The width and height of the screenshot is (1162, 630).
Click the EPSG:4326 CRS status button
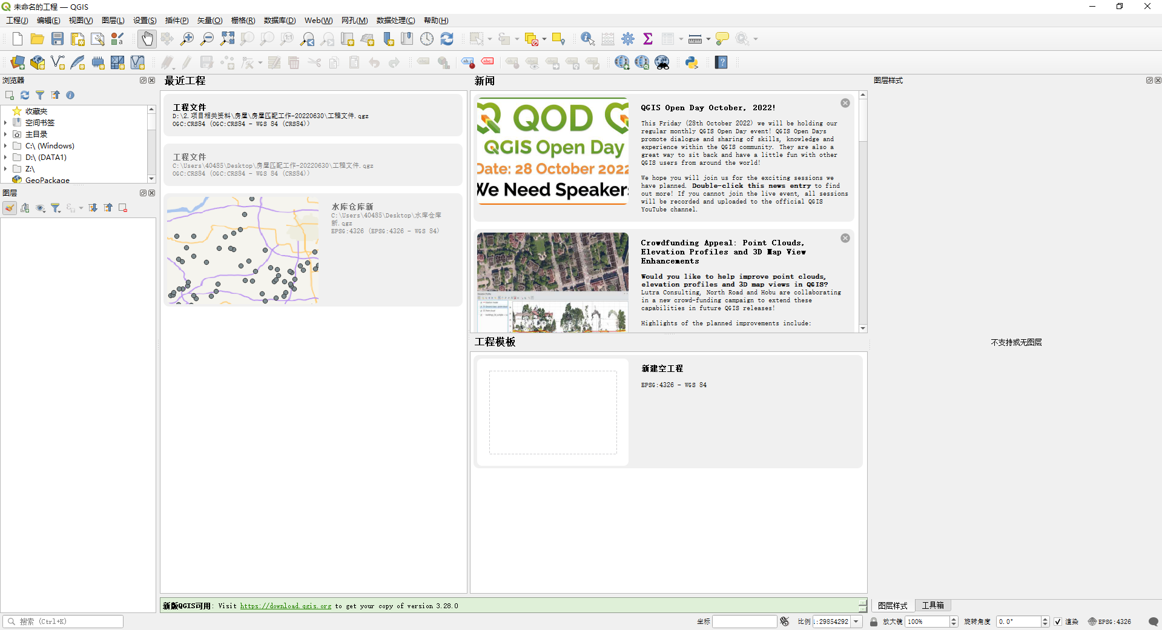[x=1109, y=622]
